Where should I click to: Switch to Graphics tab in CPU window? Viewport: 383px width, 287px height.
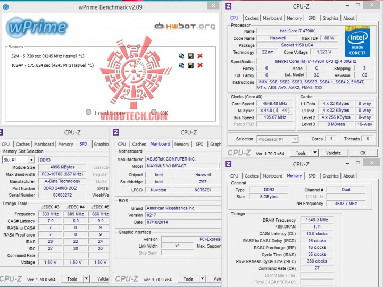tap(330, 18)
